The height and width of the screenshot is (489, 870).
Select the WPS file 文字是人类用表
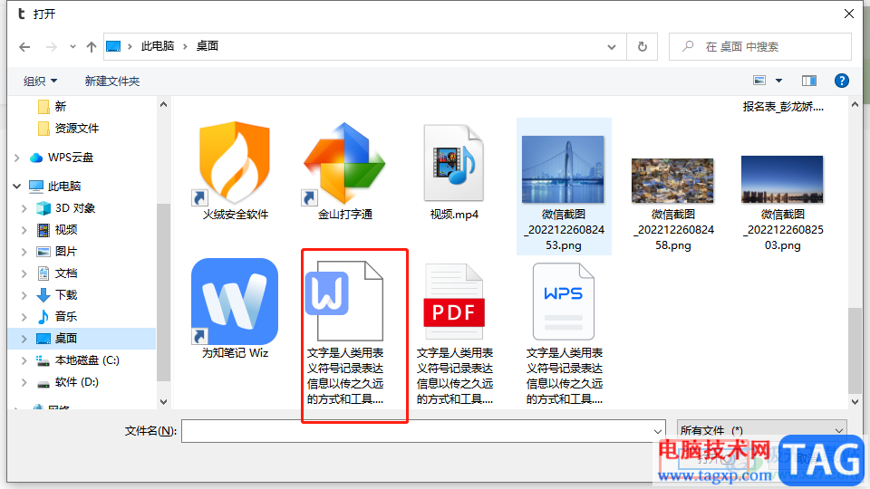(564, 301)
